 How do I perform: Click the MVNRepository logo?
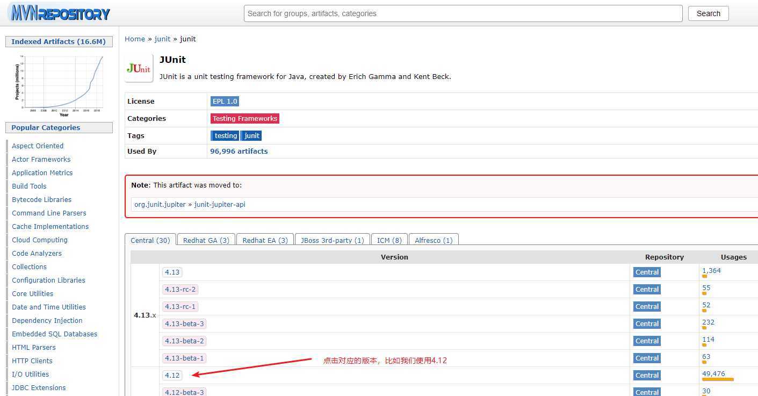(59, 13)
